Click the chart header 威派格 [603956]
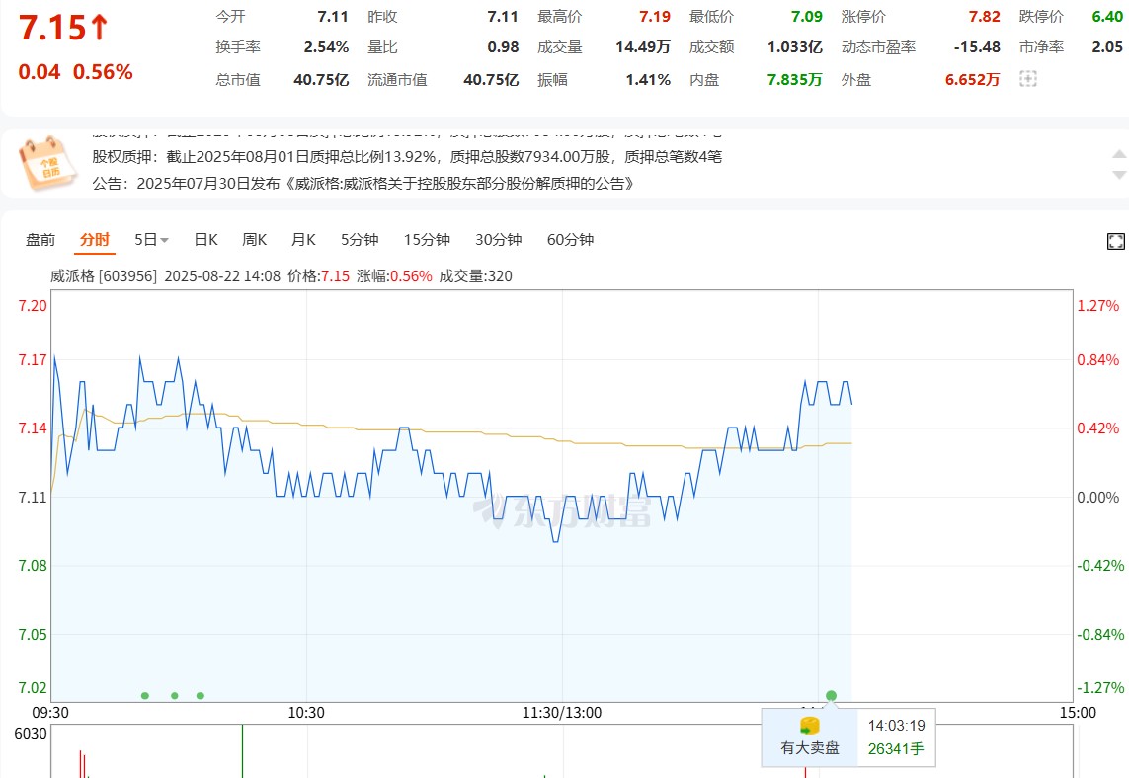Image resolution: width=1129 pixels, height=778 pixels. [x=104, y=276]
